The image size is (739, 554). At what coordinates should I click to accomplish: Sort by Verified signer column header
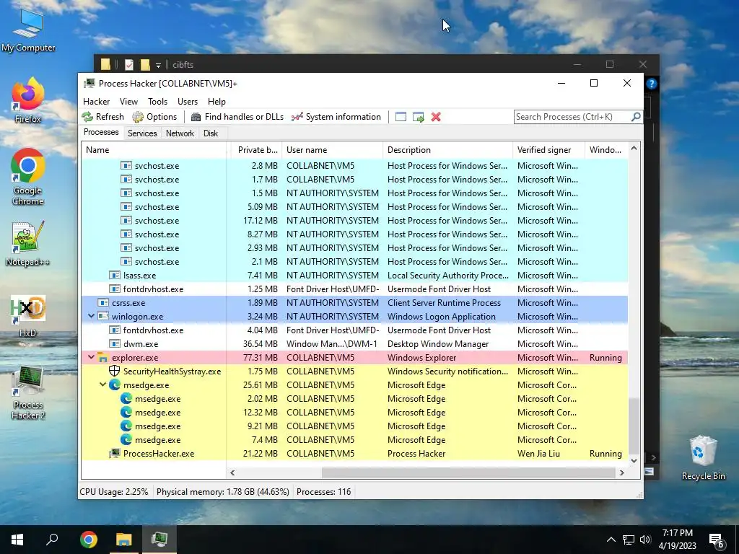point(548,150)
